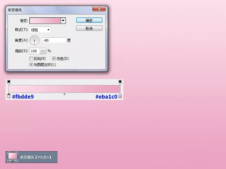The image size is (226, 169).
Task: Click the 缩放 scale 100 field
Action: (x=35, y=51)
